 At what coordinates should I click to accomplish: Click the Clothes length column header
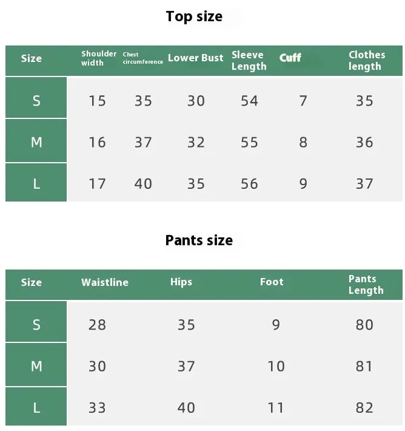click(x=366, y=61)
